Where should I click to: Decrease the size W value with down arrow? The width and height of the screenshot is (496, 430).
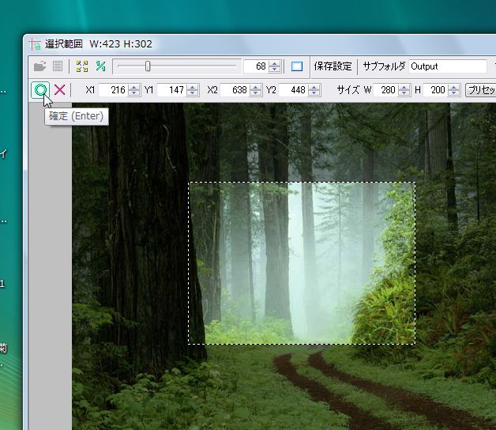pyautogui.click(x=404, y=93)
